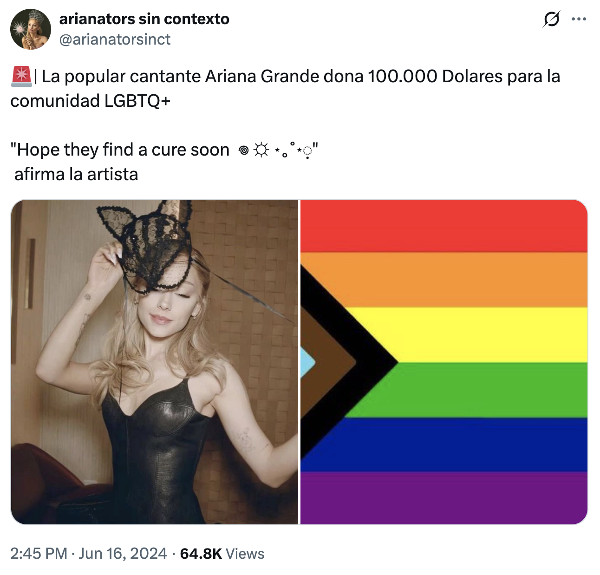This screenshot has height=575, width=600.
Task: Click the 64.8K Views count
Action: coord(222,554)
